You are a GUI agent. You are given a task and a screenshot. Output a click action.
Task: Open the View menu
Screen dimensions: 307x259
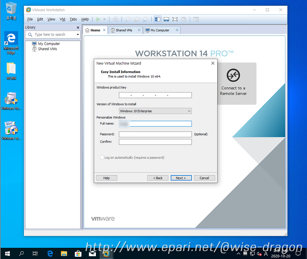pyautogui.click(x=51, y=19)
